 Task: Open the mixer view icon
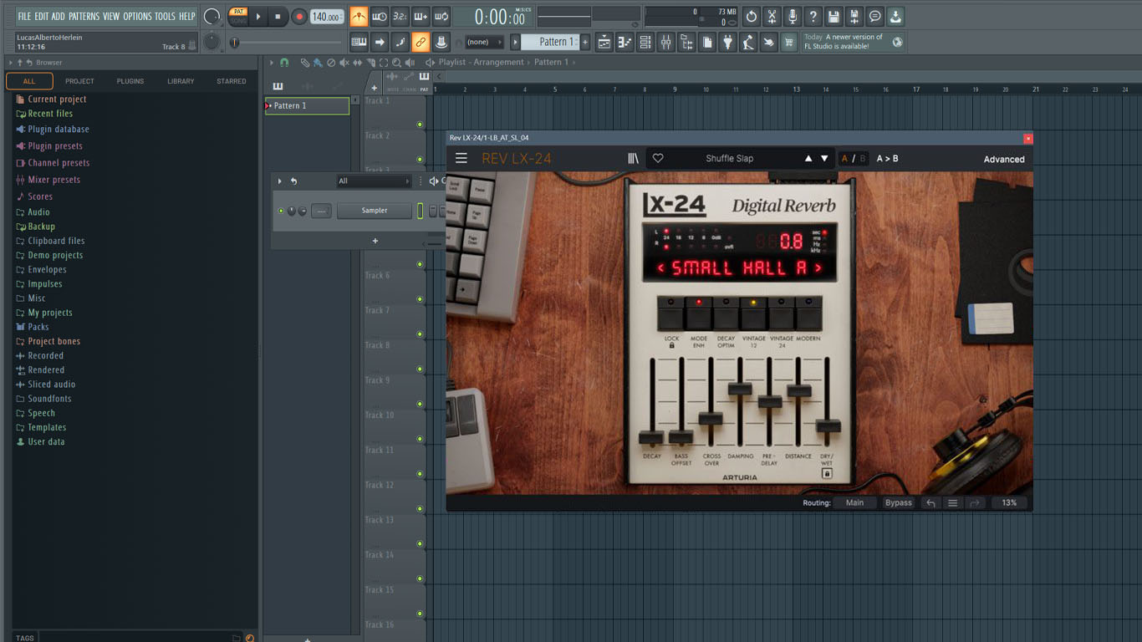666,42
